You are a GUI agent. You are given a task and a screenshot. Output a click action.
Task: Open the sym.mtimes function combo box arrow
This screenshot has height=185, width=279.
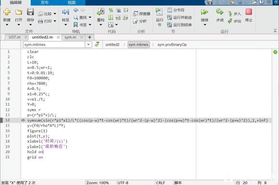pos(88,44)
